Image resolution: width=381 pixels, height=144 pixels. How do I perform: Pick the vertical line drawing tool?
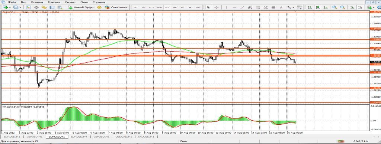point(226,7)
